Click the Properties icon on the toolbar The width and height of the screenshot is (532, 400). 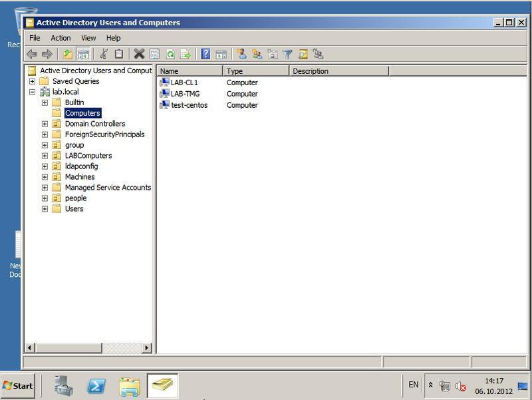(x=154, y=54)
